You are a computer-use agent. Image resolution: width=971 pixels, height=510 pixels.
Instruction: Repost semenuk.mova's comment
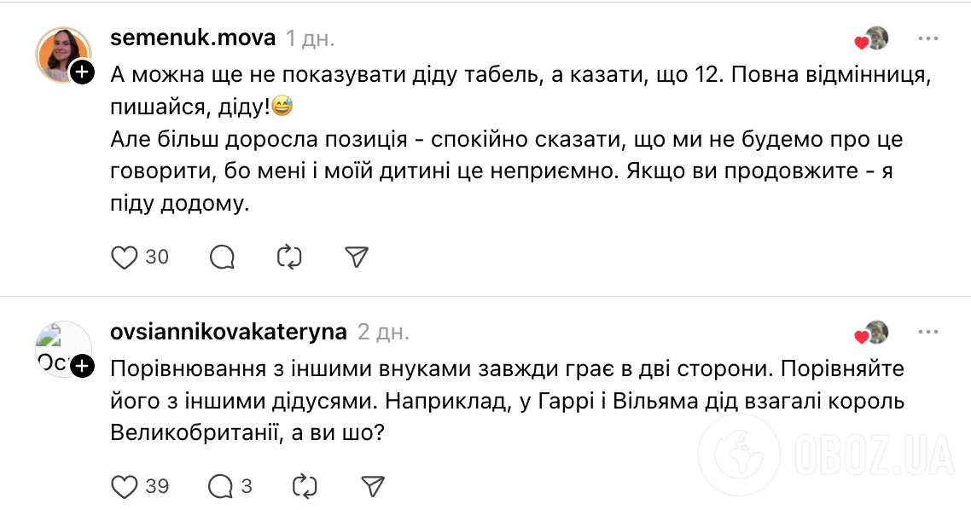pyautogui.click(x=289, y=256)
